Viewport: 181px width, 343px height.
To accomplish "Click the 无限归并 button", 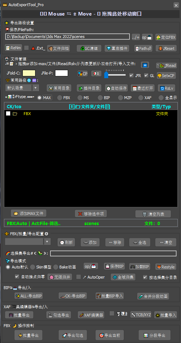I will [60, 277].
